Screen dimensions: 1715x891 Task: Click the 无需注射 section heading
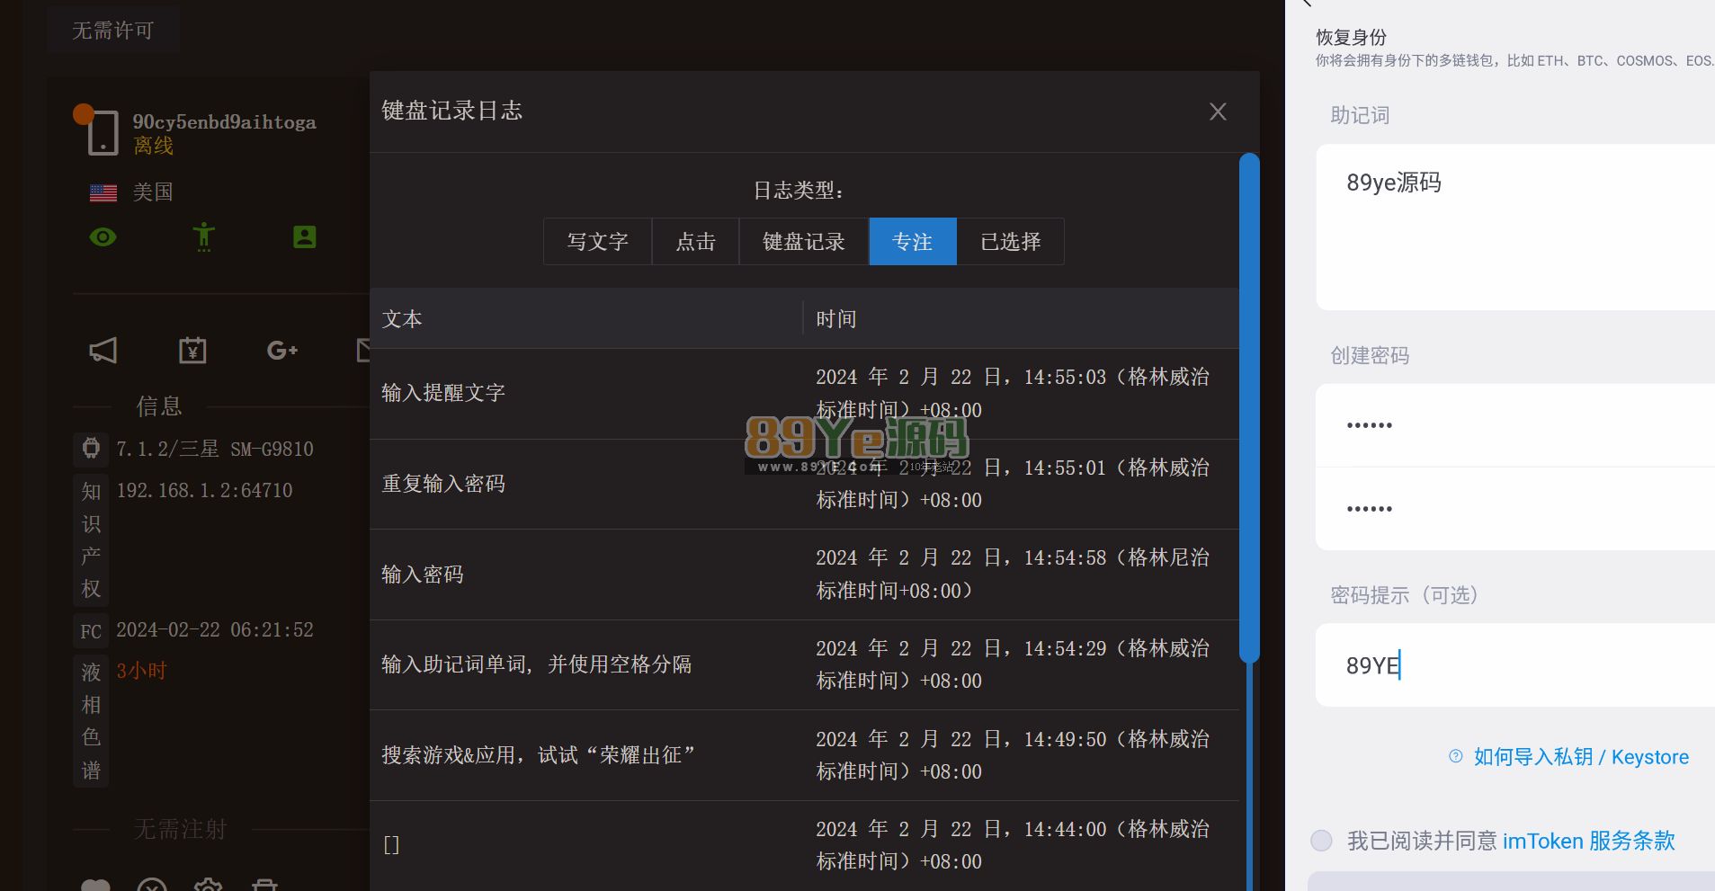pos(180,829)
